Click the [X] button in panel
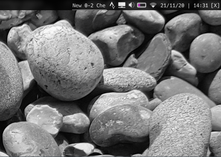This screenshot has width=221, height=157. (x=215, y=6)
